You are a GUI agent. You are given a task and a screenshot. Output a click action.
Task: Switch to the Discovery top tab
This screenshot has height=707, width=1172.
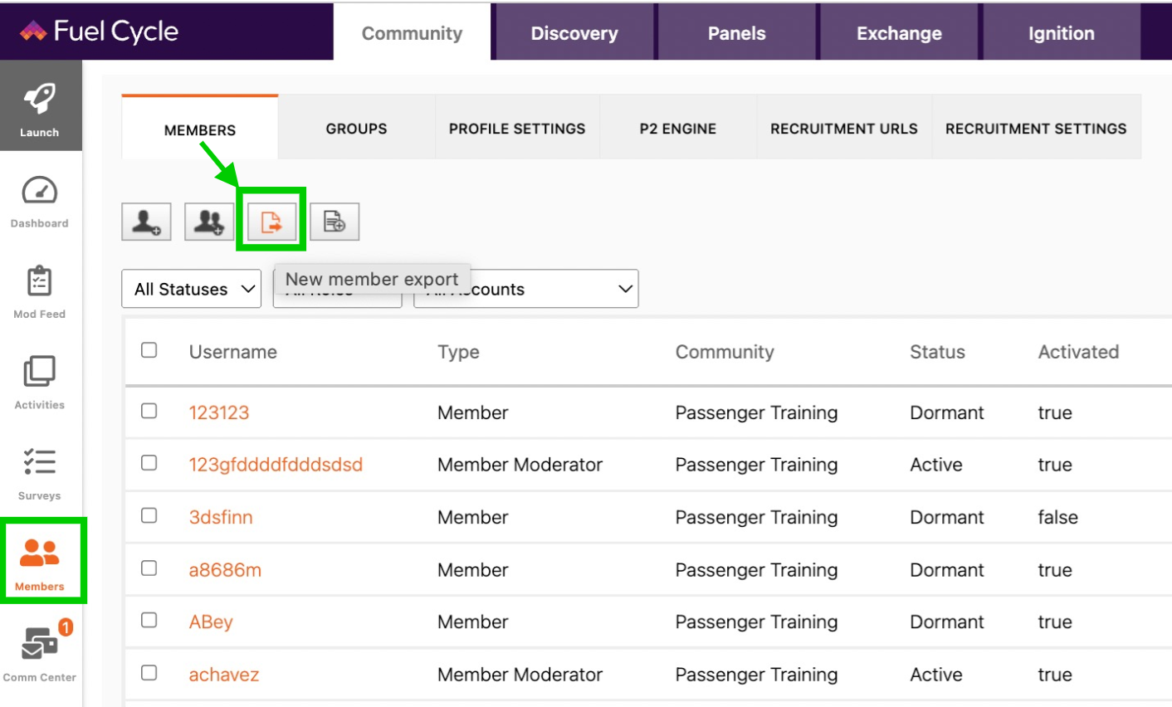574,32
